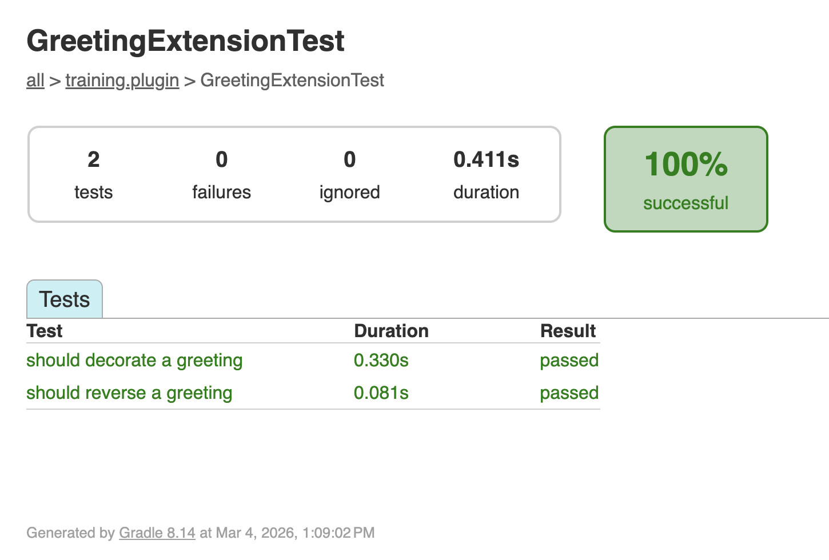Click the '0.330s' duration value
The height and width of the screenshot is (560, 829).
[x=381, y=360]
